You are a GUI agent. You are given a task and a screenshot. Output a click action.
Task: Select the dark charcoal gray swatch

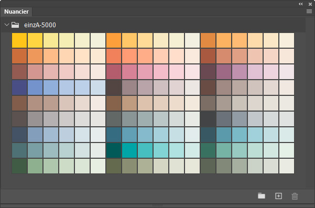(208, 119)
